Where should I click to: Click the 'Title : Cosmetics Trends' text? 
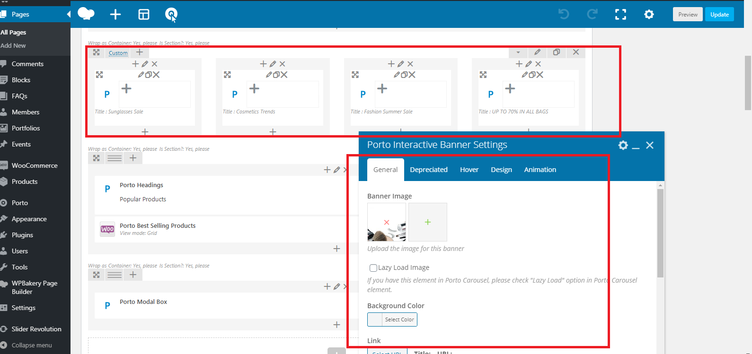coord(249,112)
